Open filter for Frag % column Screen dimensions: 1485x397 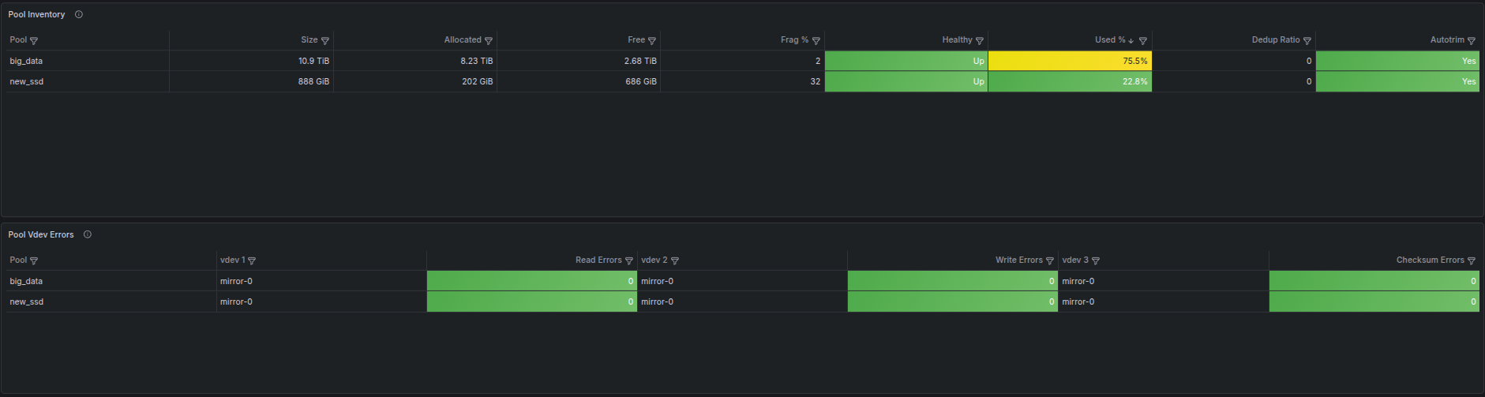coord(816,40)
